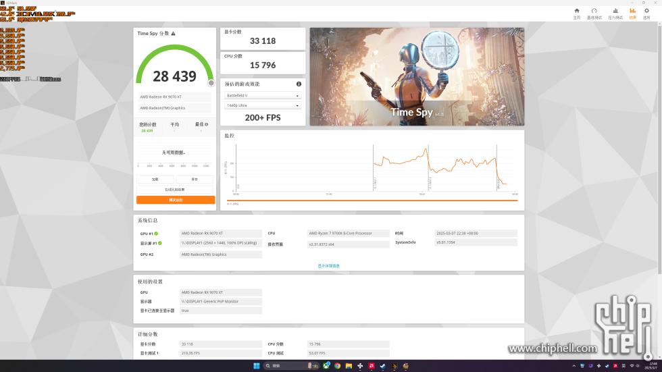Click the Steam icon in system tray
The width and height of the screenshot is (662, 372).
(x=607, y=366)
